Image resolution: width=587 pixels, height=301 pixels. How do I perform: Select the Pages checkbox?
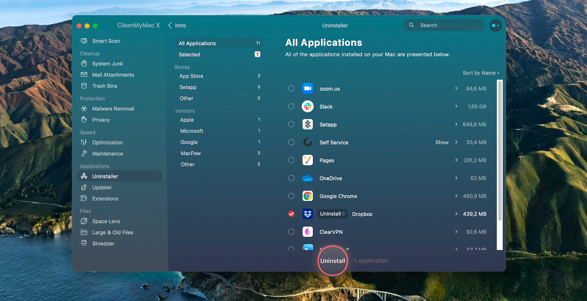291,160
